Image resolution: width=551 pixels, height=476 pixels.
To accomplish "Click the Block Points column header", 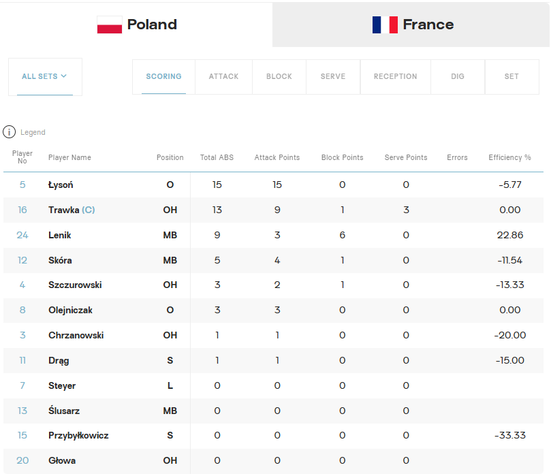I will [343, 157].
